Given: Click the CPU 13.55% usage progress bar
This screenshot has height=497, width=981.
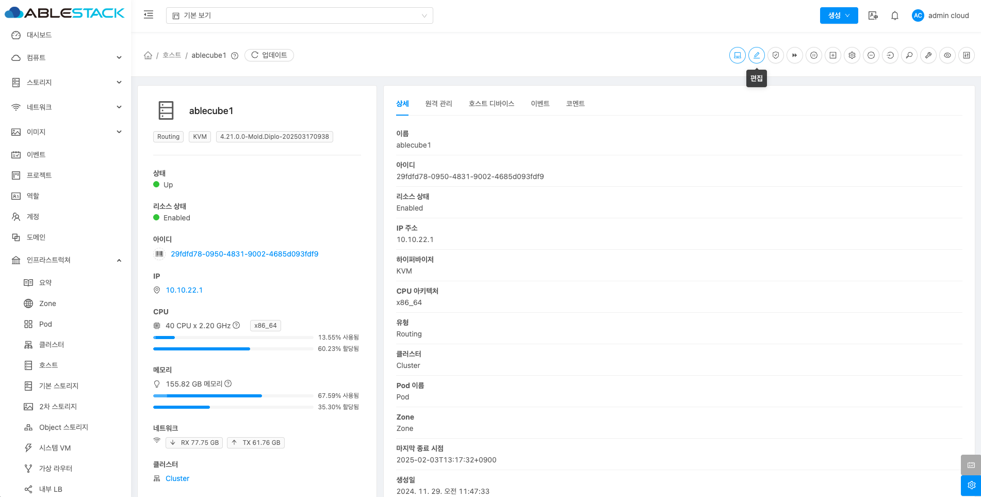Looking at the screenshot, I should click(233, 338).
